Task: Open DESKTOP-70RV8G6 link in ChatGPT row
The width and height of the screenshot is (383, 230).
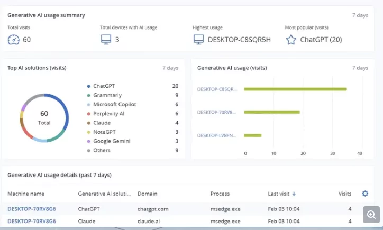Action: (32, 209)
